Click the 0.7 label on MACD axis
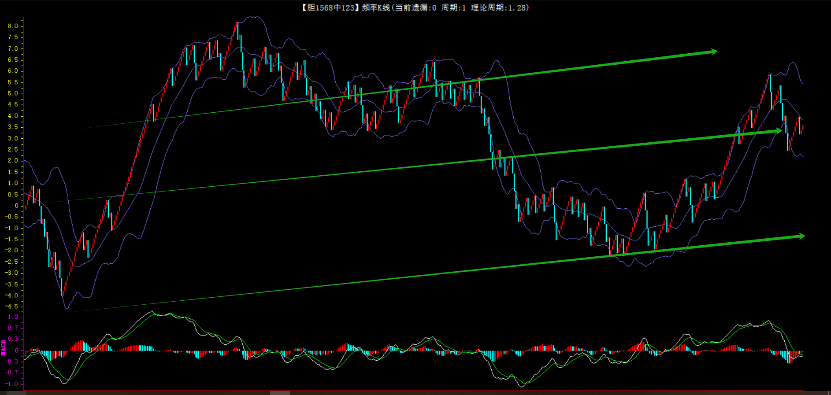Viewport: 831px width, 395px height. tap(13, 328)
